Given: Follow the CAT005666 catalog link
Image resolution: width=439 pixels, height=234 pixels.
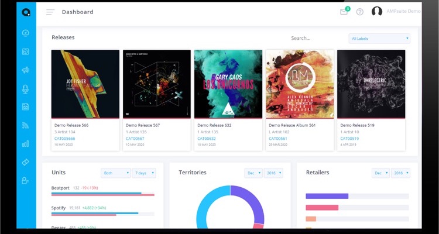Looking at the screenshot, I should pyautogui.click(x=64, y=139).
